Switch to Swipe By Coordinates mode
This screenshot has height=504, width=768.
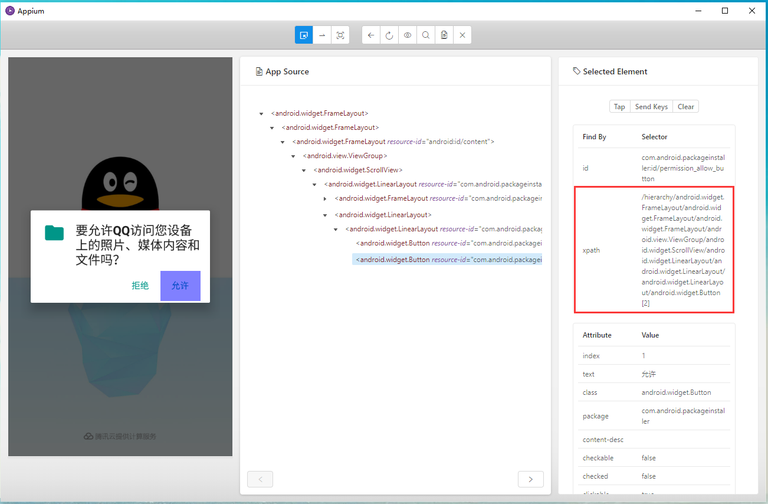click(322, 35)
